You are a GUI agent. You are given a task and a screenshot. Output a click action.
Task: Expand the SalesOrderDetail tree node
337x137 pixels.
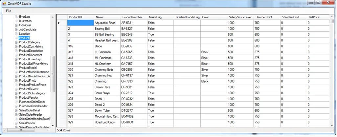pos(16,110)
